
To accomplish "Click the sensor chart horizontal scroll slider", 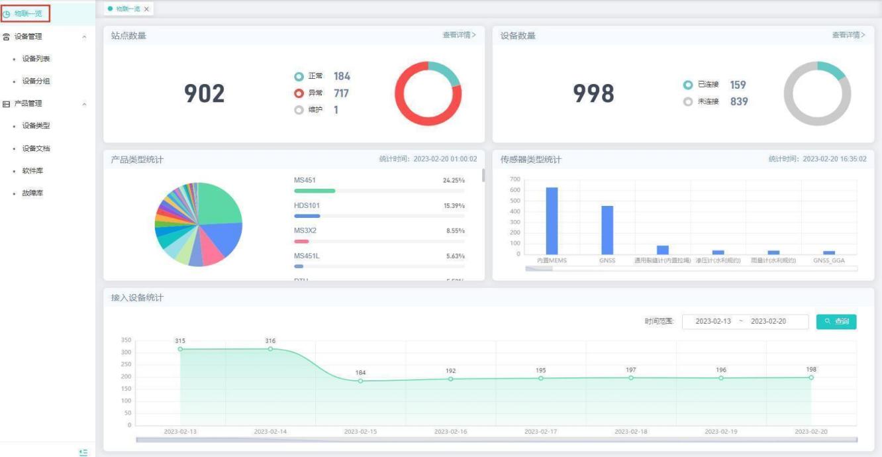I will pos(539,269).
